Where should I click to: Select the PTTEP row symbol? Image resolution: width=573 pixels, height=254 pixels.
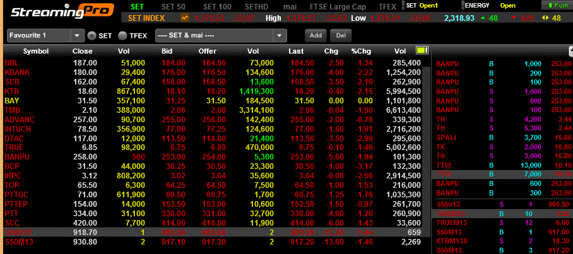click(x=16, y=204)
